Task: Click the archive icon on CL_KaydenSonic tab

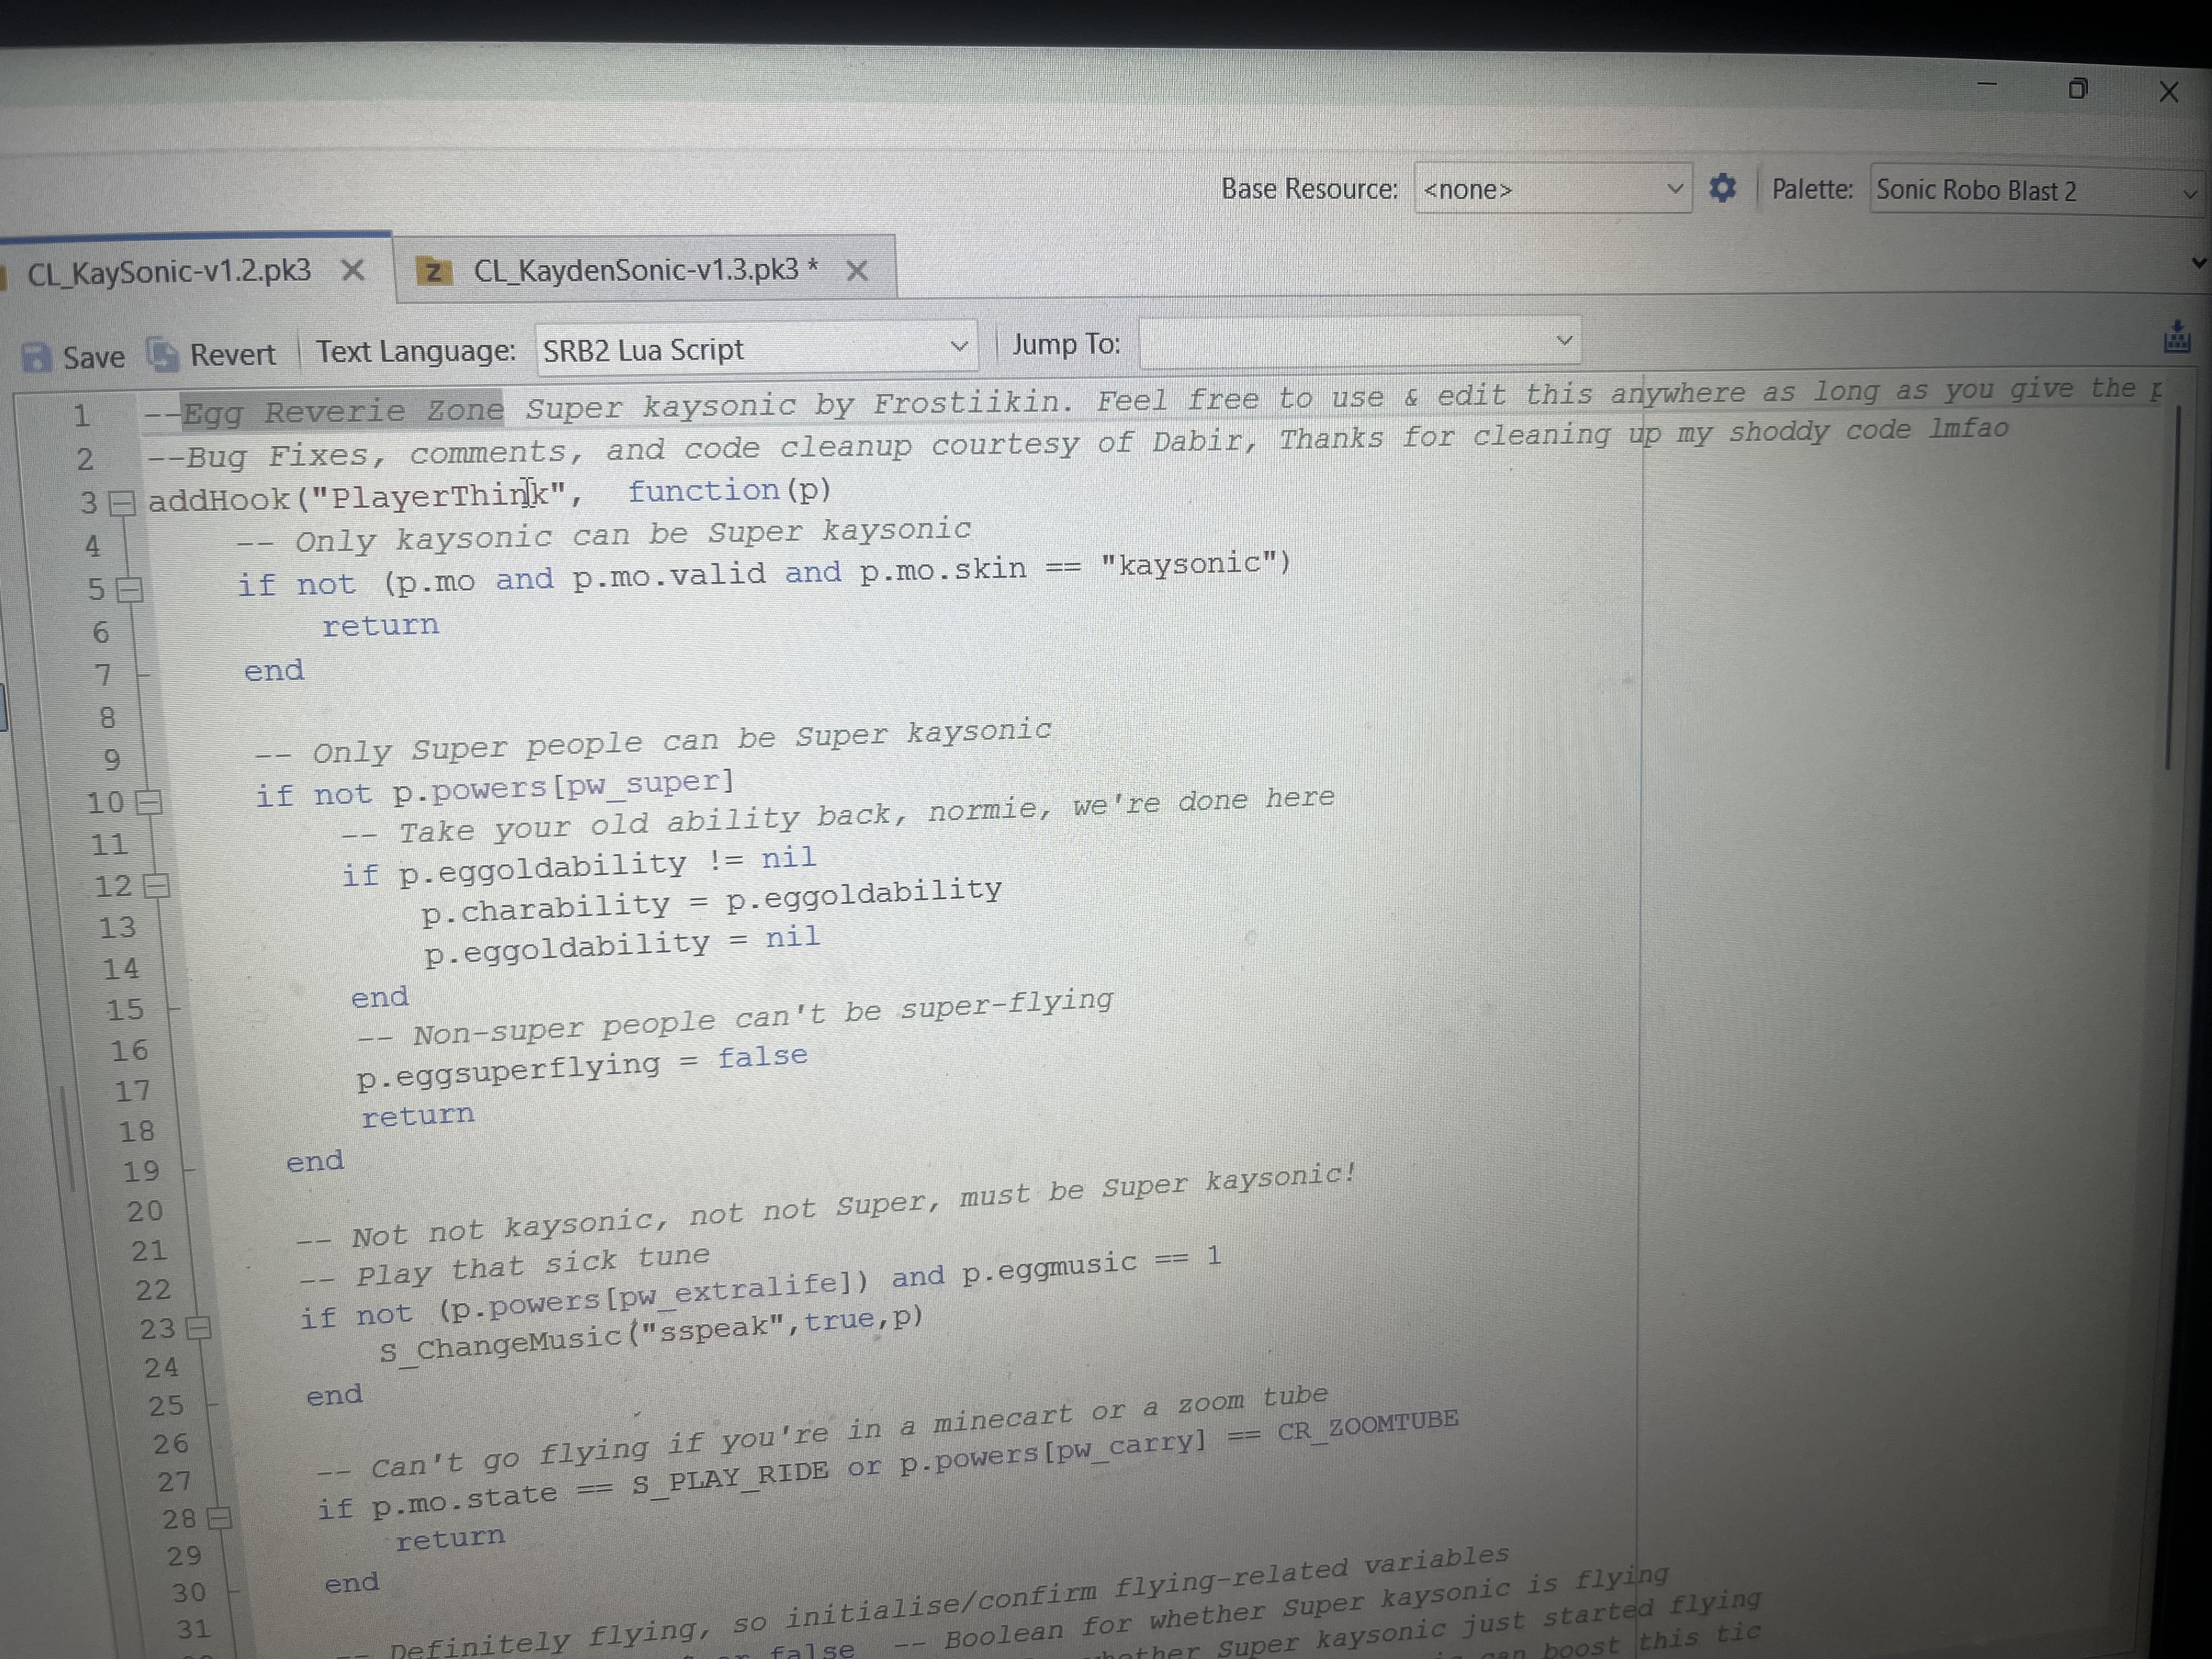Action: click(x=433, y=271)
